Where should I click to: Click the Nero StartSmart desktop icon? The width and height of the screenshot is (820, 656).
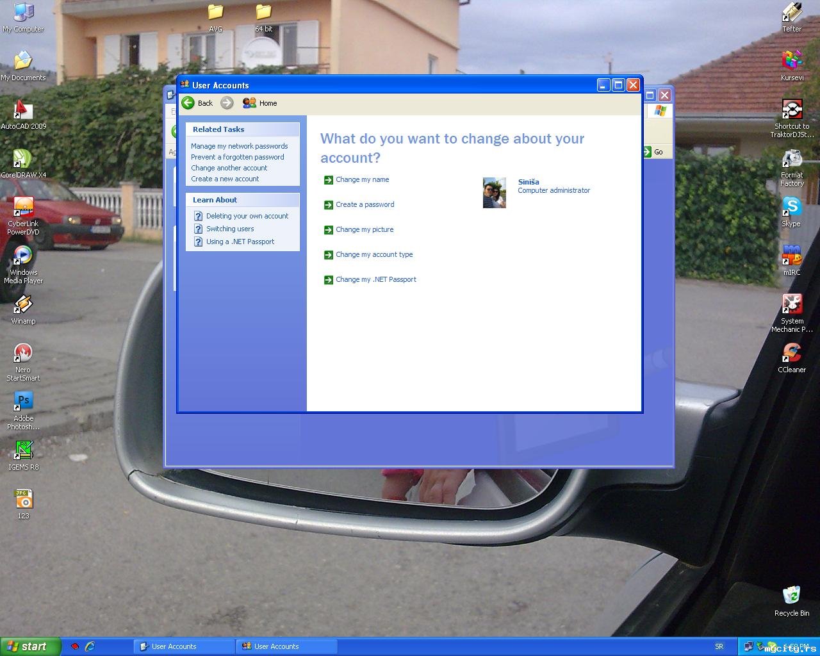tap(23, 362)
